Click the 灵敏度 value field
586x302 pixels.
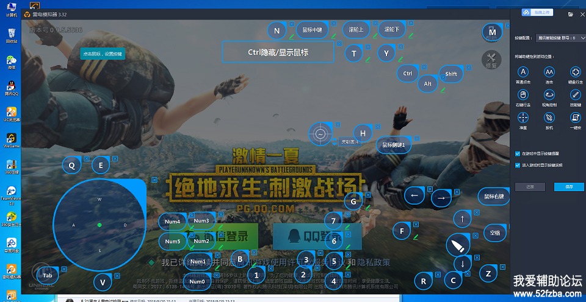pos(350,142)
